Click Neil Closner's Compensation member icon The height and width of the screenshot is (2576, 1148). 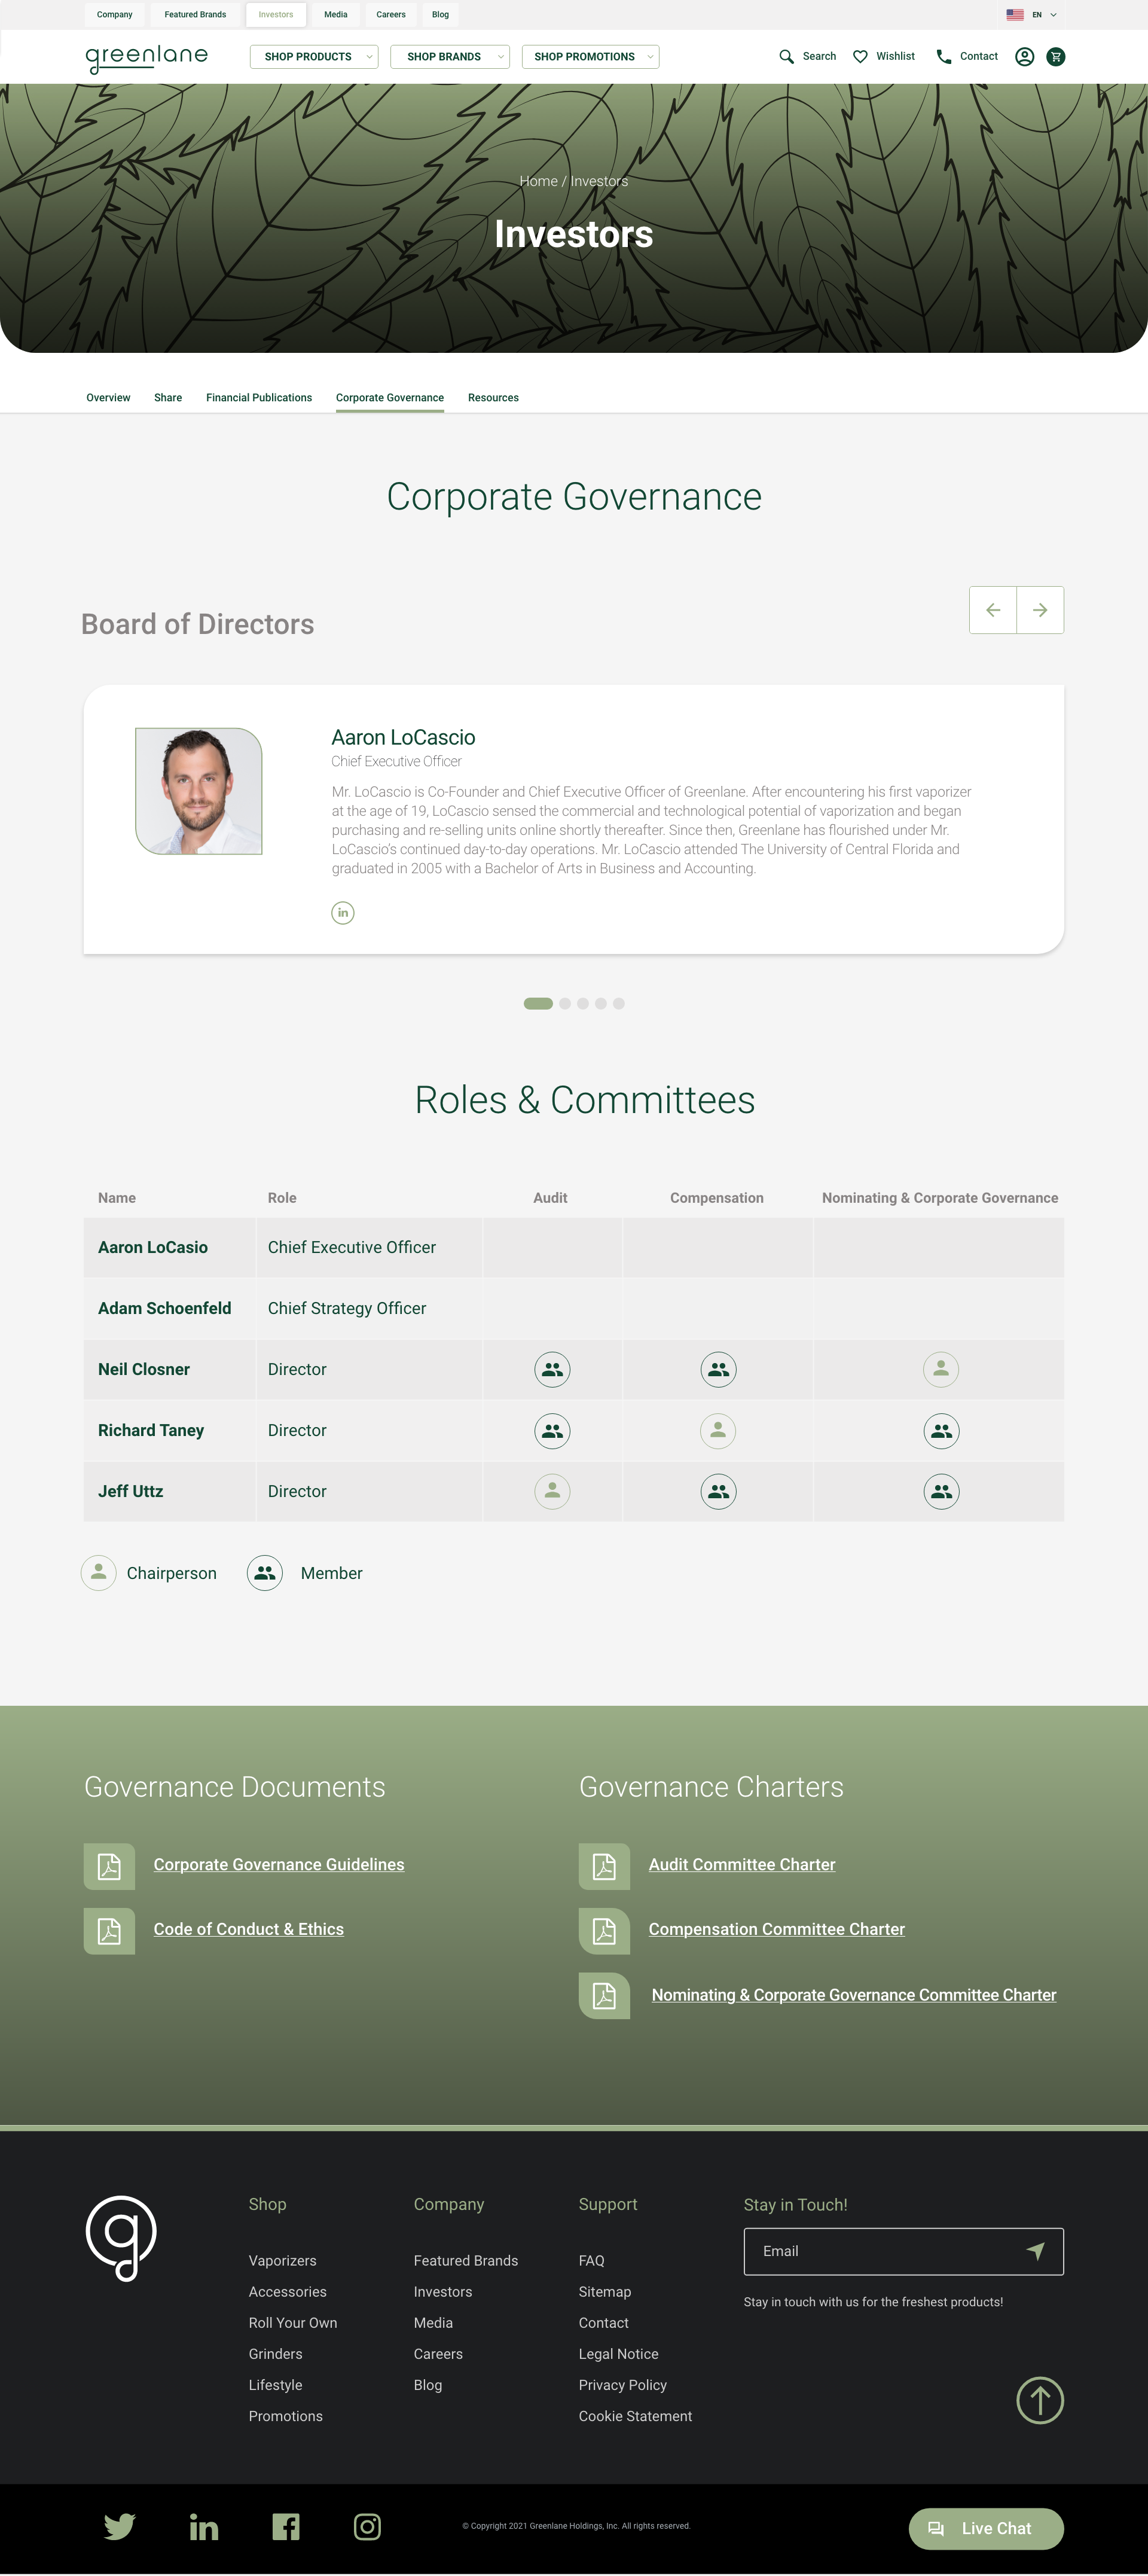click(x=718, y=1370)
